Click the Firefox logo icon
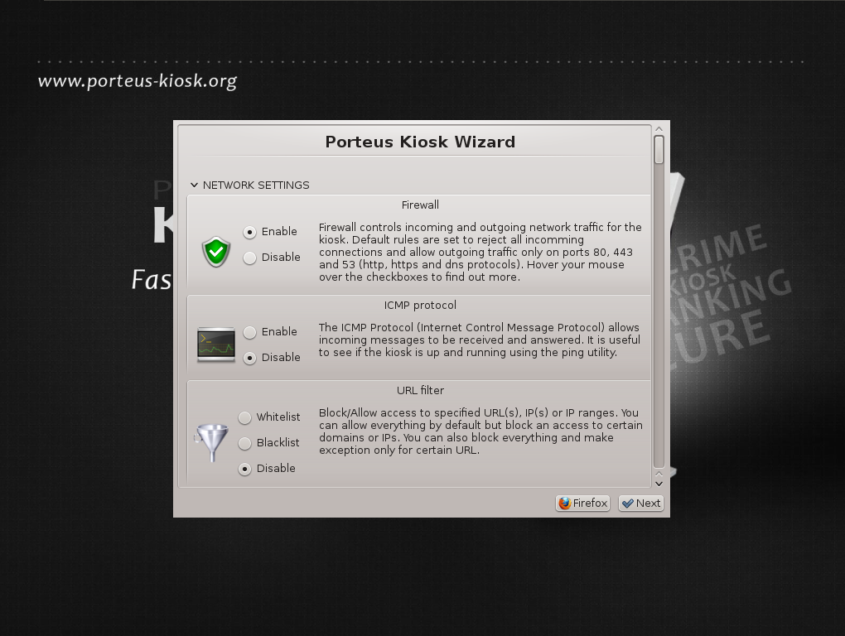Viewport: 845px width, 636px height. coord(565,503)
